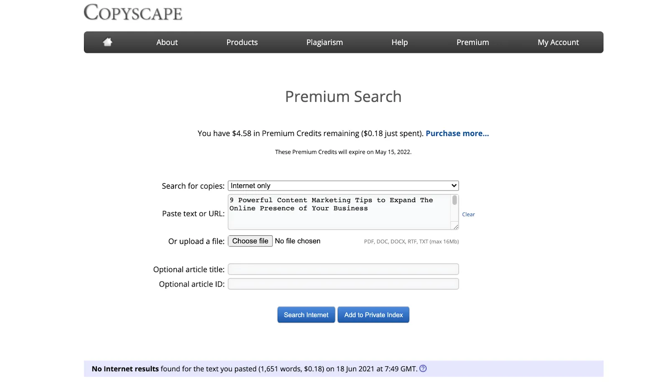Focus the Optional article title field

343,269
